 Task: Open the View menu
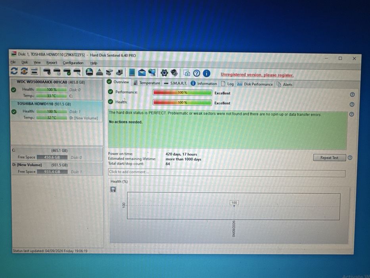tap(37, 62)
